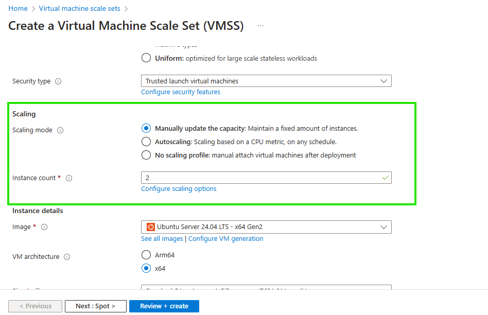Click Configure security features link
The width and height of the screenshot is (488, 315).
(181, 92)
